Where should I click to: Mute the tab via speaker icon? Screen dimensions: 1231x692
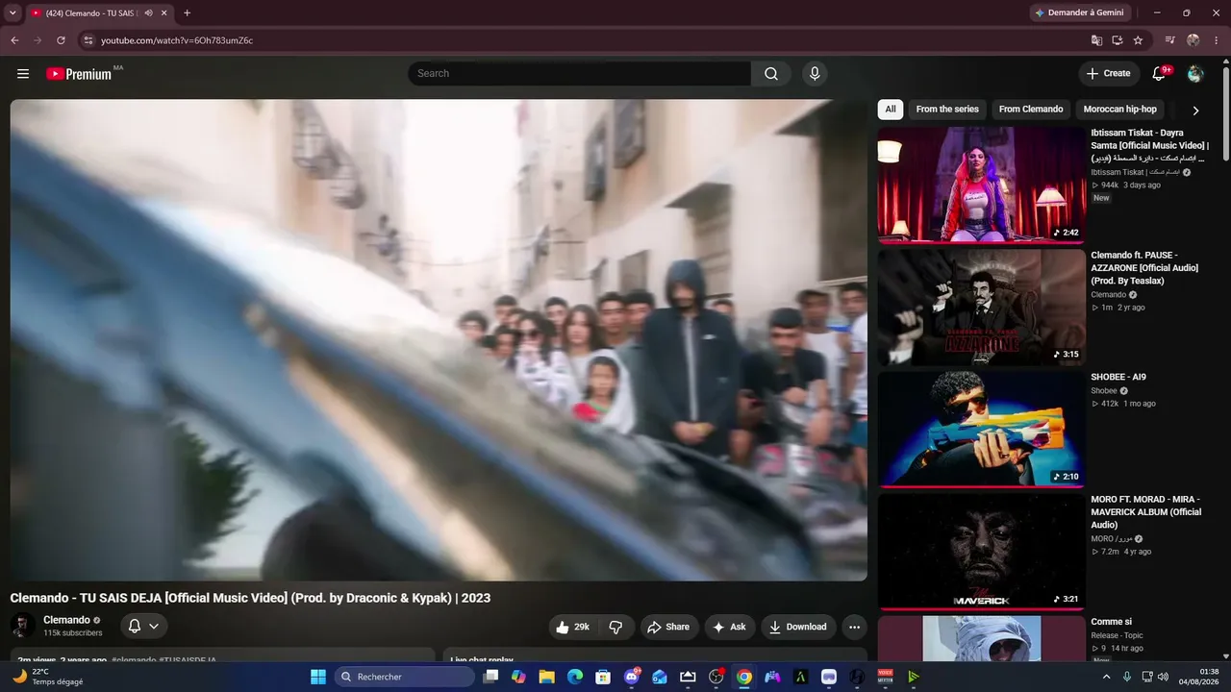click(x=148, y=13)
